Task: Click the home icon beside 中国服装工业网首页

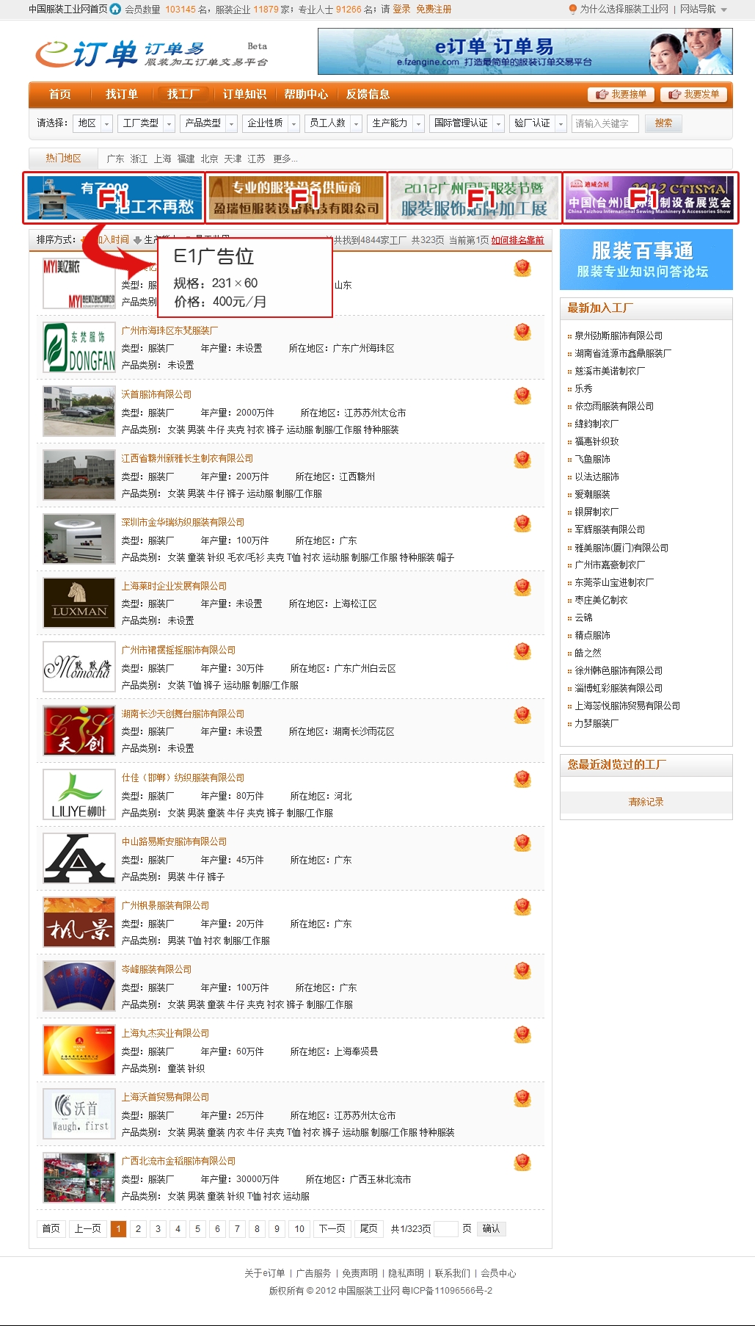Action: (x=115, y=10)
